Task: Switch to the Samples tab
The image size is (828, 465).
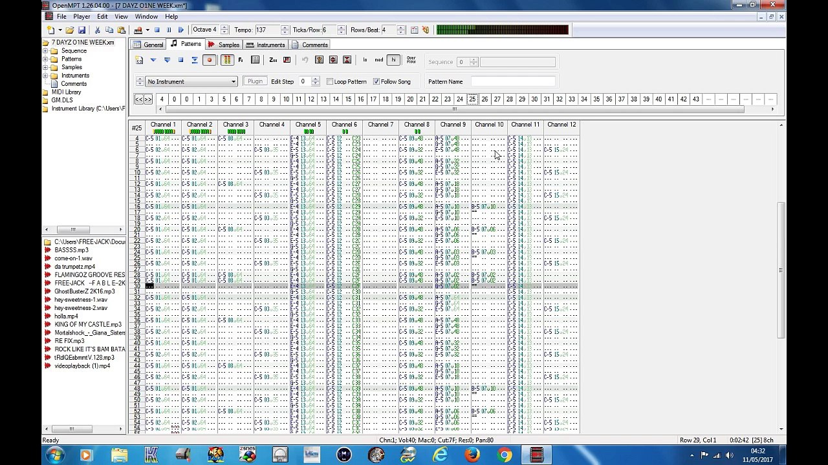Action: click(x=224, y=45)
